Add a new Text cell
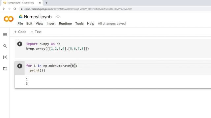The image size is (211, 118). pyautogui.click(x=36, y=32)
